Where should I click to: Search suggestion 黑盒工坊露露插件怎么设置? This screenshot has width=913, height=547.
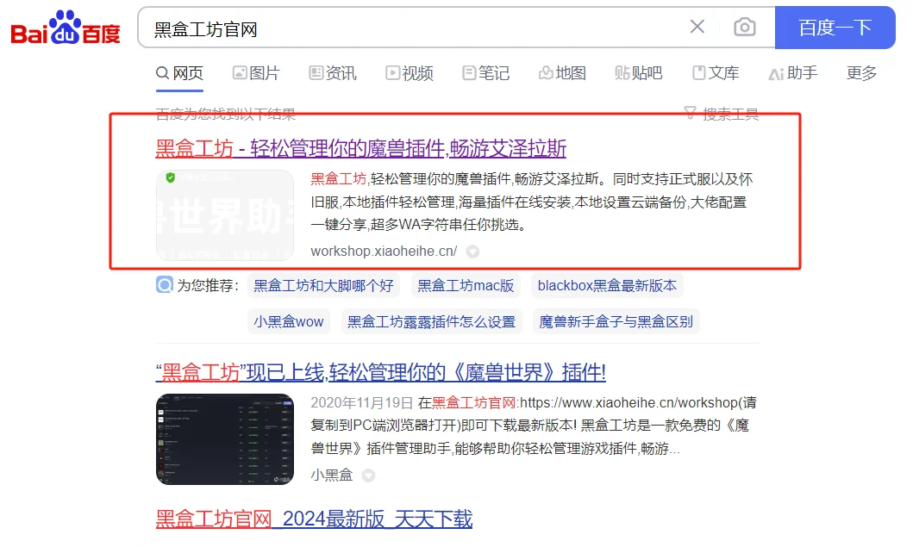pos(431,322)
